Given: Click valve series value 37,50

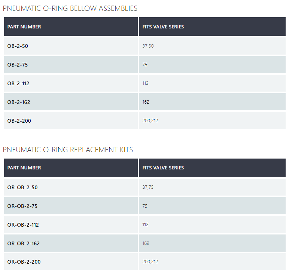Looking at the screenshot, I should (x=148, y=46).
